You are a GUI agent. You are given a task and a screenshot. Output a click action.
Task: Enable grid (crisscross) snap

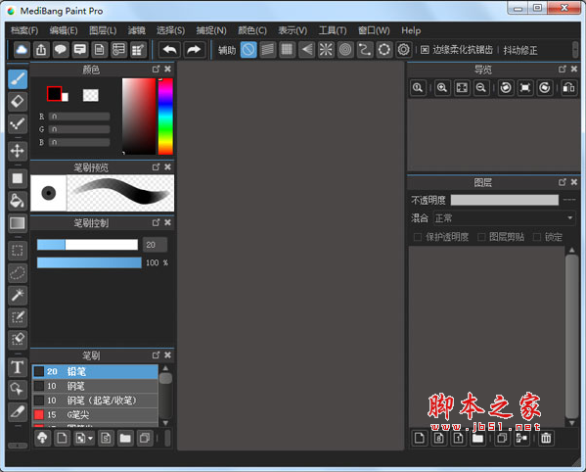pyautogui.click(x=287, y=50)
